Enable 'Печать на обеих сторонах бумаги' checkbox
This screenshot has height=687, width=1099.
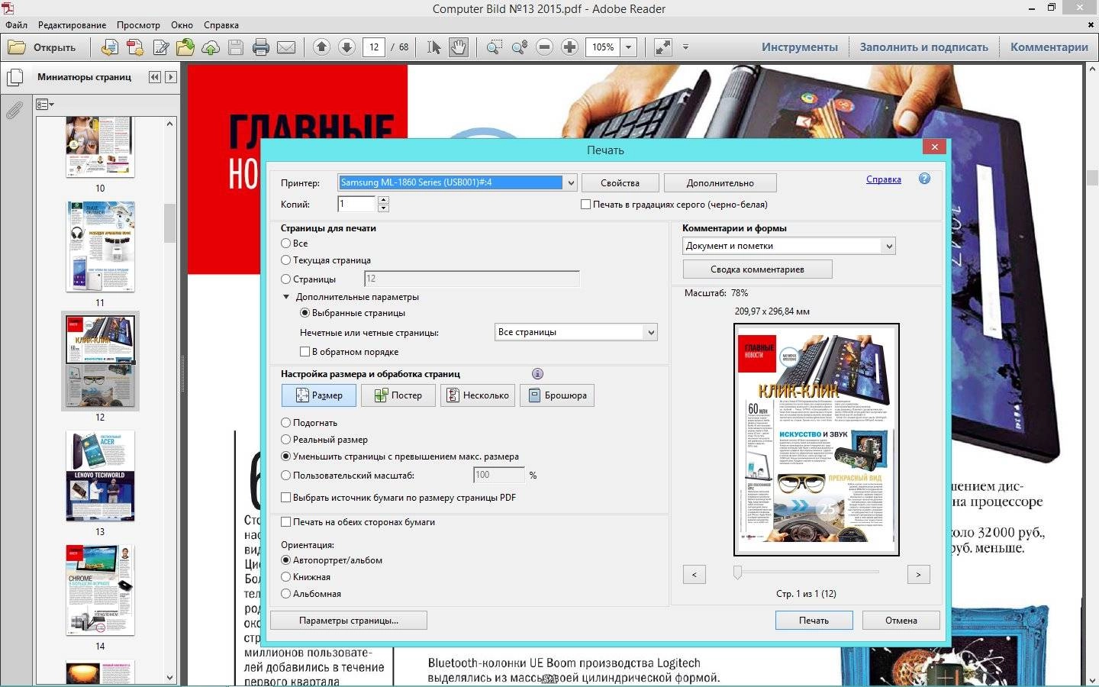(286, 522)
